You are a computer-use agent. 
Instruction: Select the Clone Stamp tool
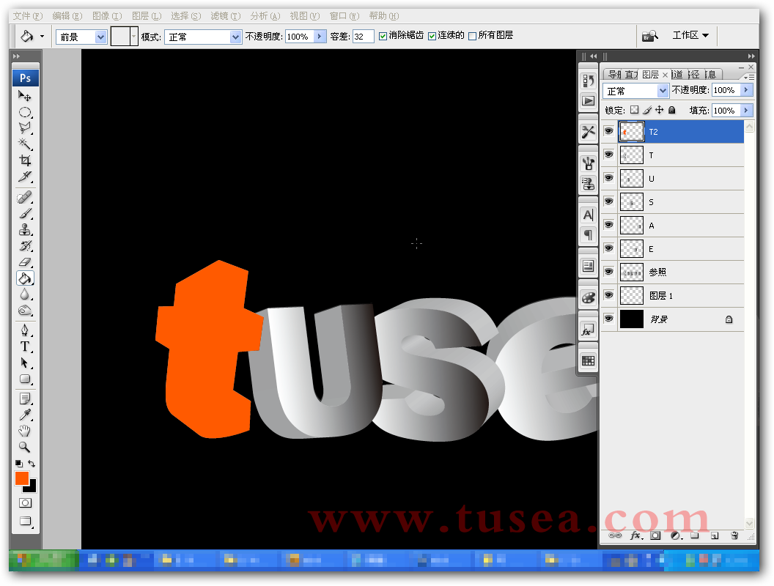[x=25, y=230]
